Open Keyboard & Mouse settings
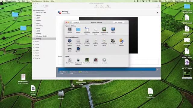Screen dimensions: 193x108 pos(96,31)
